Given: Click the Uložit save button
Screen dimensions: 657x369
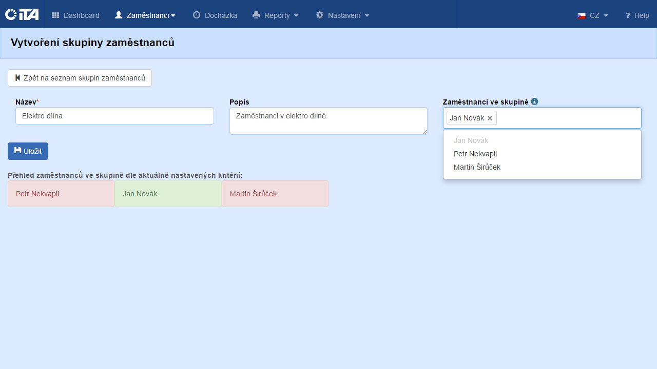Looking at the screenshot, I should tap(28, 151).
